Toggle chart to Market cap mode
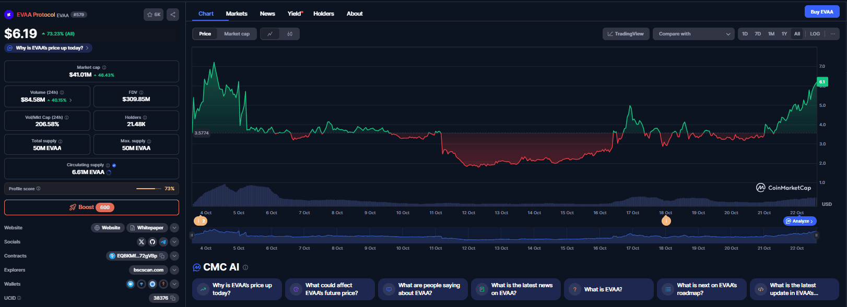 (x=237, y=34)
